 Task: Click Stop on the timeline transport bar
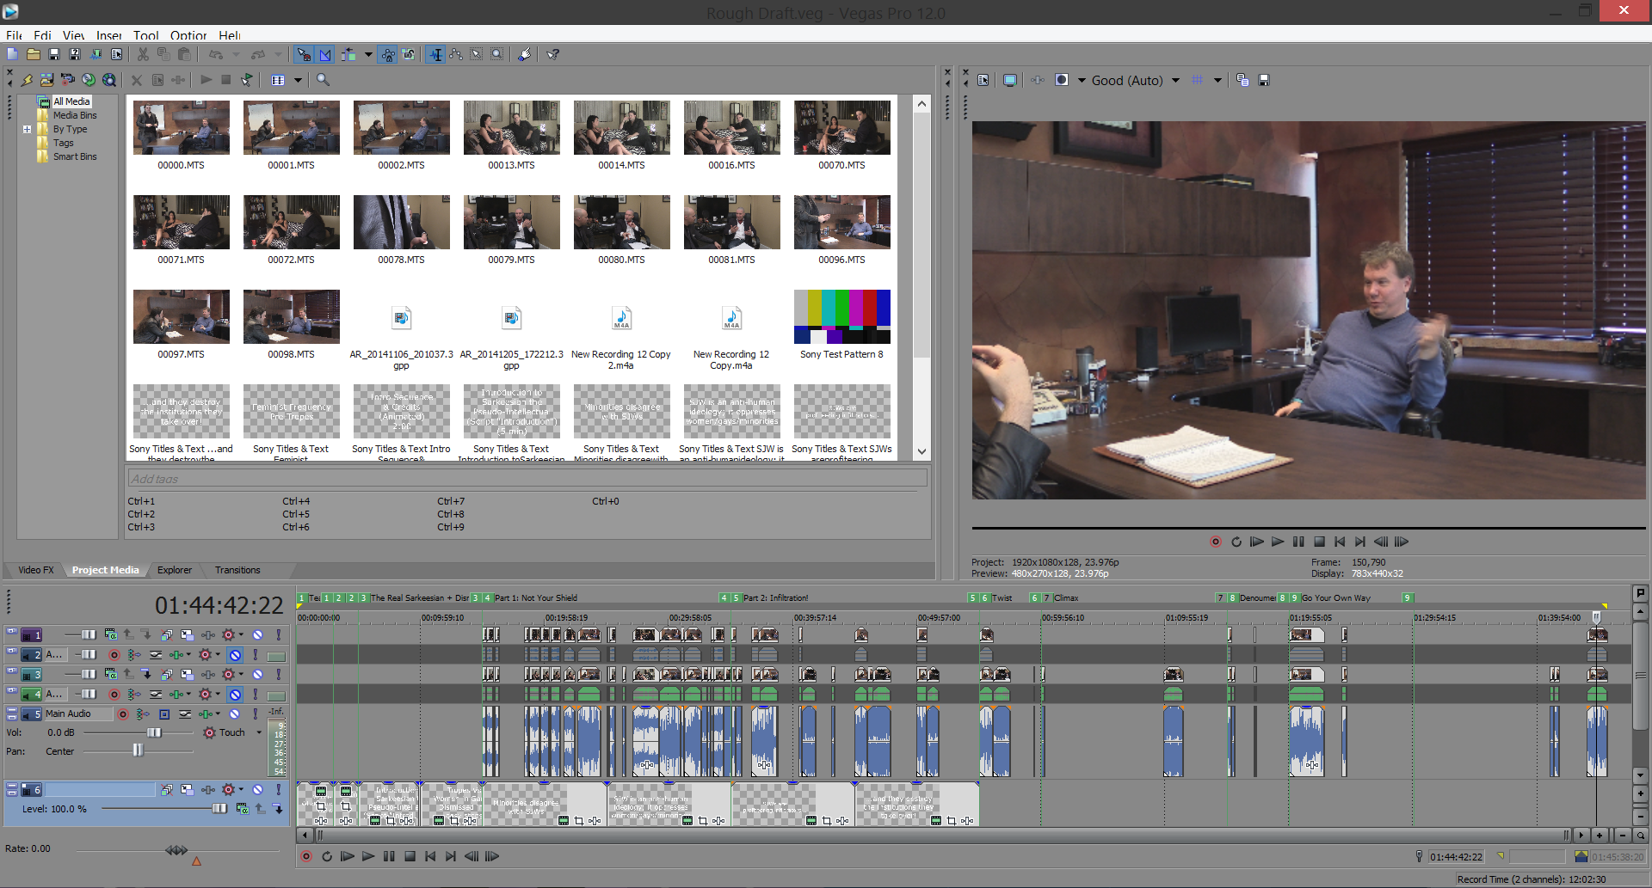click(x=410, y=856)
